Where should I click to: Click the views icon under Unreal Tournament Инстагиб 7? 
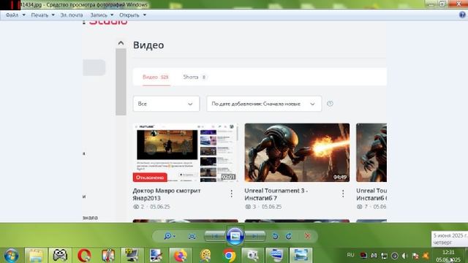[x=248, y=207]
